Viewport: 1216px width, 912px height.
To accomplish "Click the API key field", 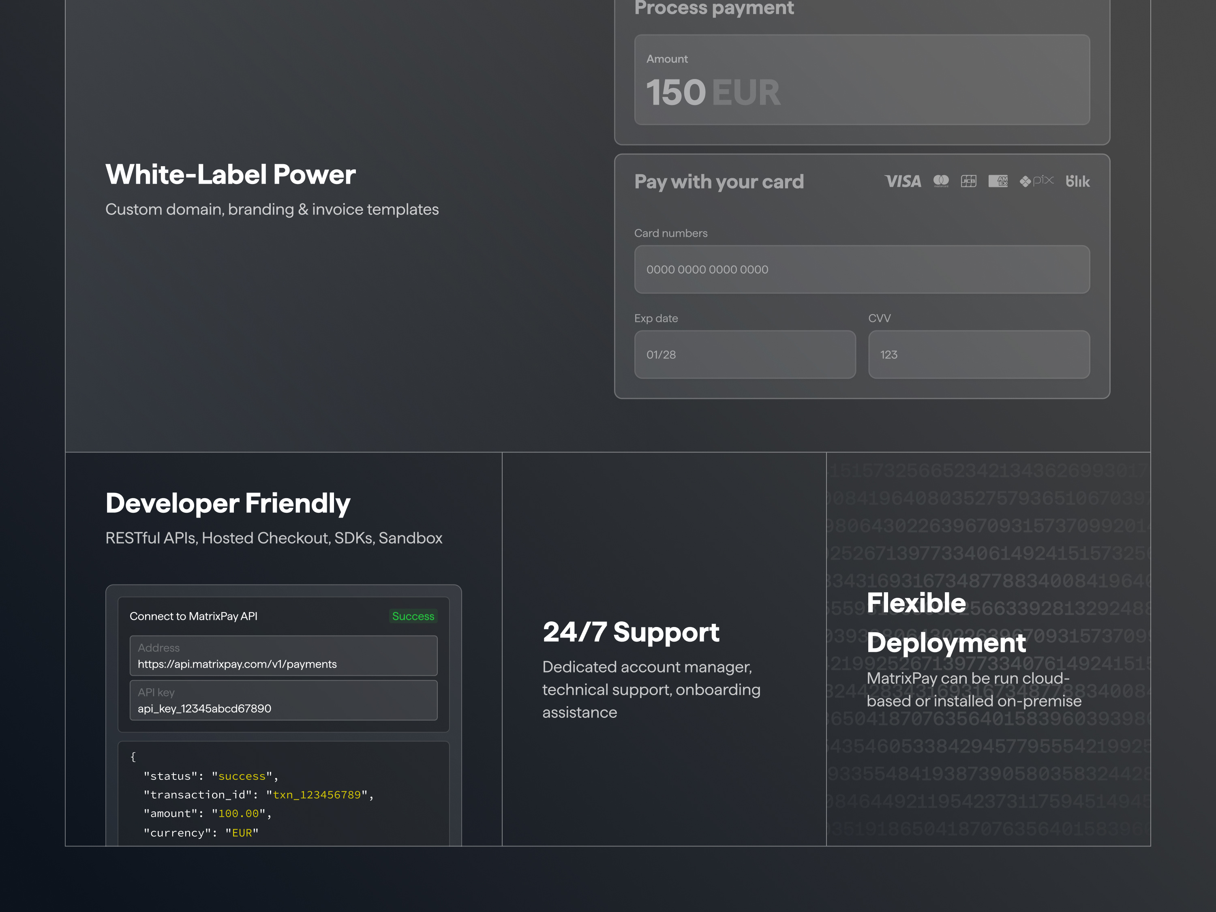I will [283, 700].
